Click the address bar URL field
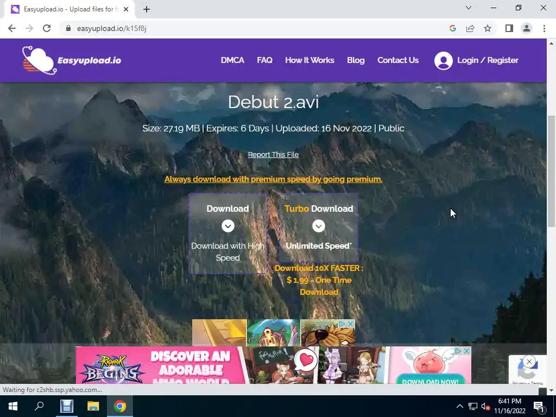This screenshot has width=556, height=417. (255, 28)
